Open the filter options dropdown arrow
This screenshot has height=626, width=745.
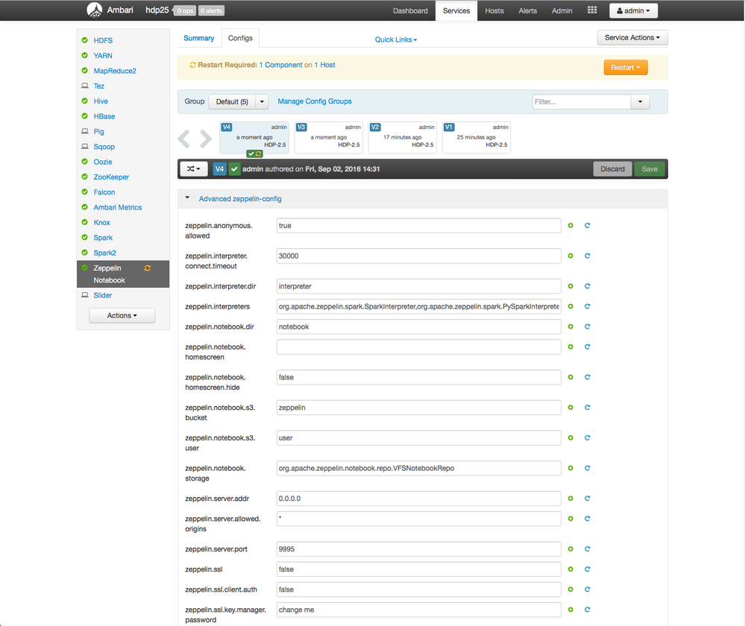click(x=640, y=101)
